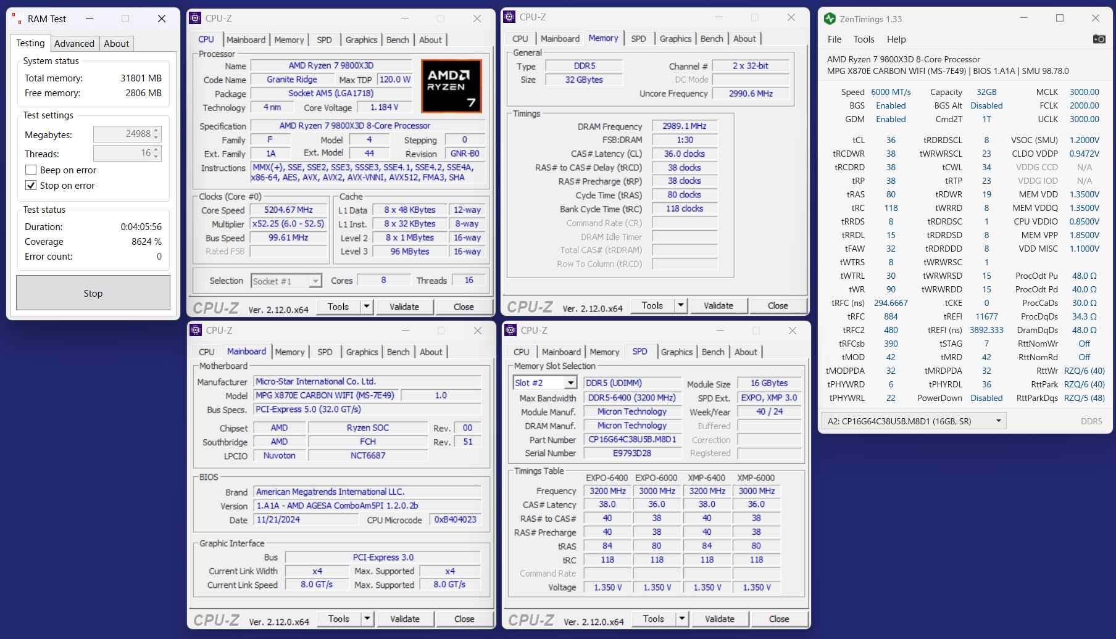The width and height of the screenshot is (1116, 639).
Task: Click CPU-Z icon in the Memory tab window
Action: [509, 17]
